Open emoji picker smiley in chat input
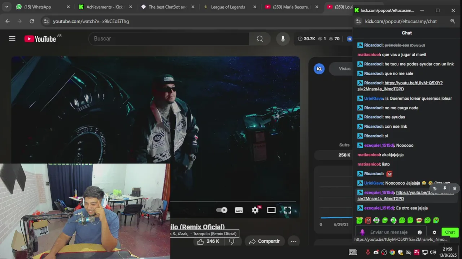Viewport: 462px width, 259px height. (419, 232)
